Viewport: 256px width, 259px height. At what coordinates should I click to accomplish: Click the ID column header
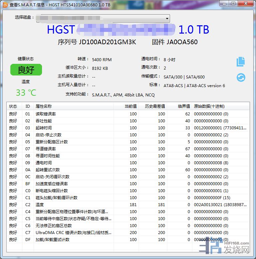click(28, 106)
